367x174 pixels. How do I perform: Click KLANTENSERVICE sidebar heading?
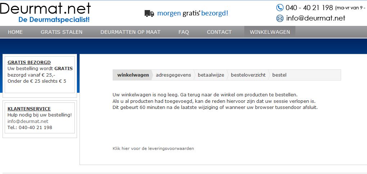(x=29, y=109)
